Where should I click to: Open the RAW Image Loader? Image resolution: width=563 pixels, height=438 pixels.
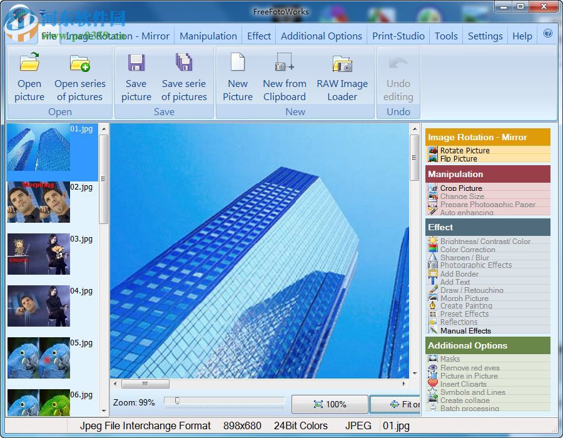[342, 75]
